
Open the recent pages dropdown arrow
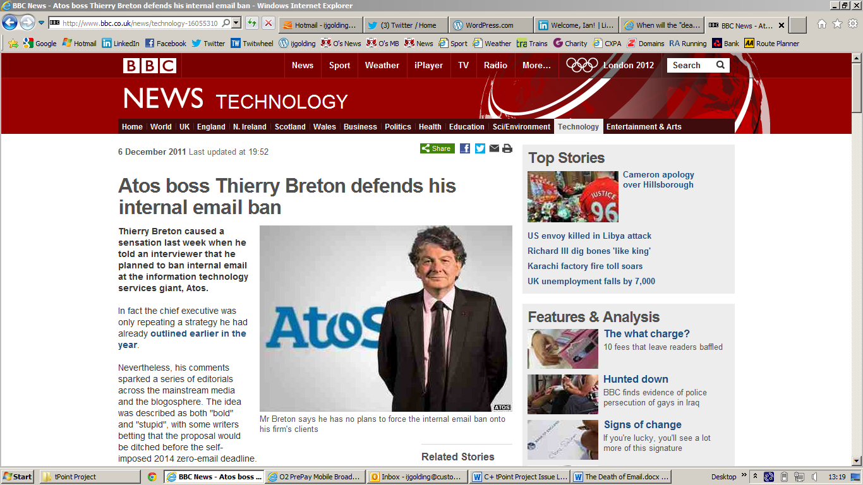[x=42, y=23]
